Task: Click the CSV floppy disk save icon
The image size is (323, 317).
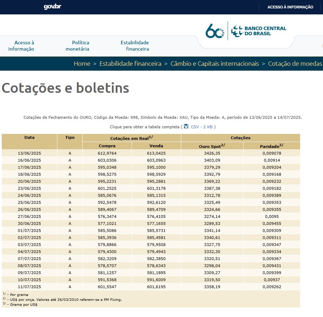Action: click(x=186, y=126)
